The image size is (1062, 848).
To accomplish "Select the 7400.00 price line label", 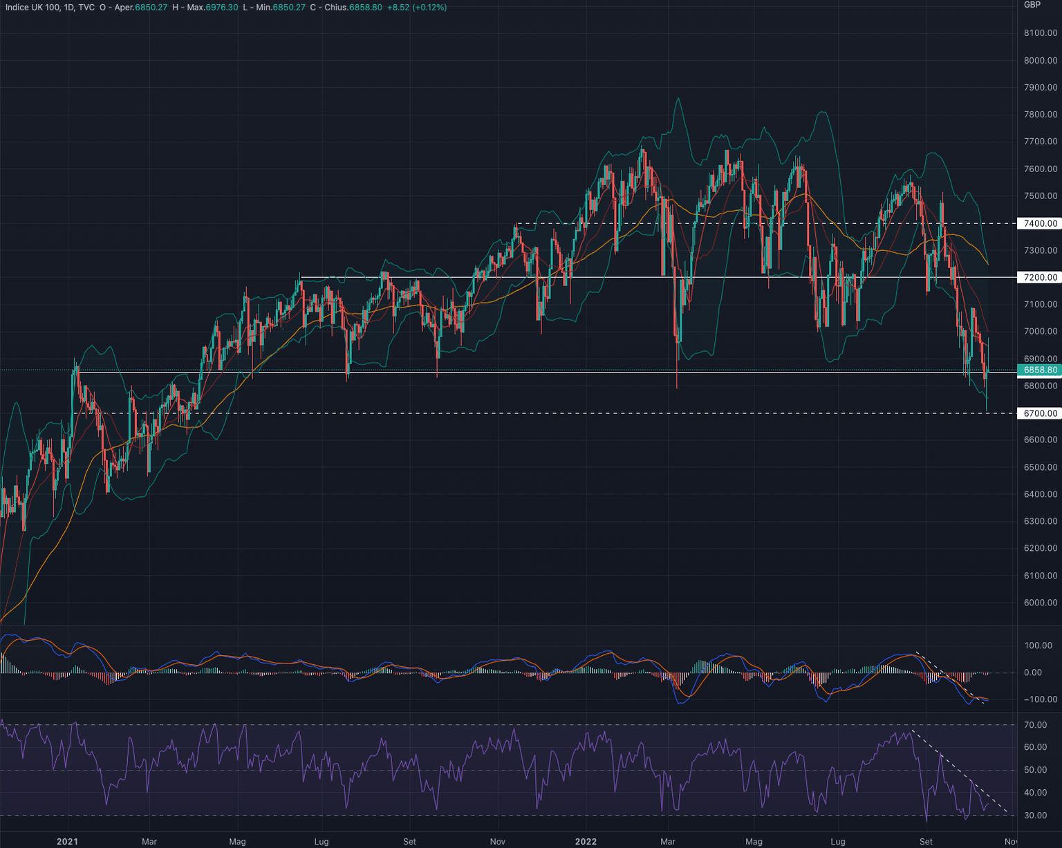I will click(x=1040, y=223).
